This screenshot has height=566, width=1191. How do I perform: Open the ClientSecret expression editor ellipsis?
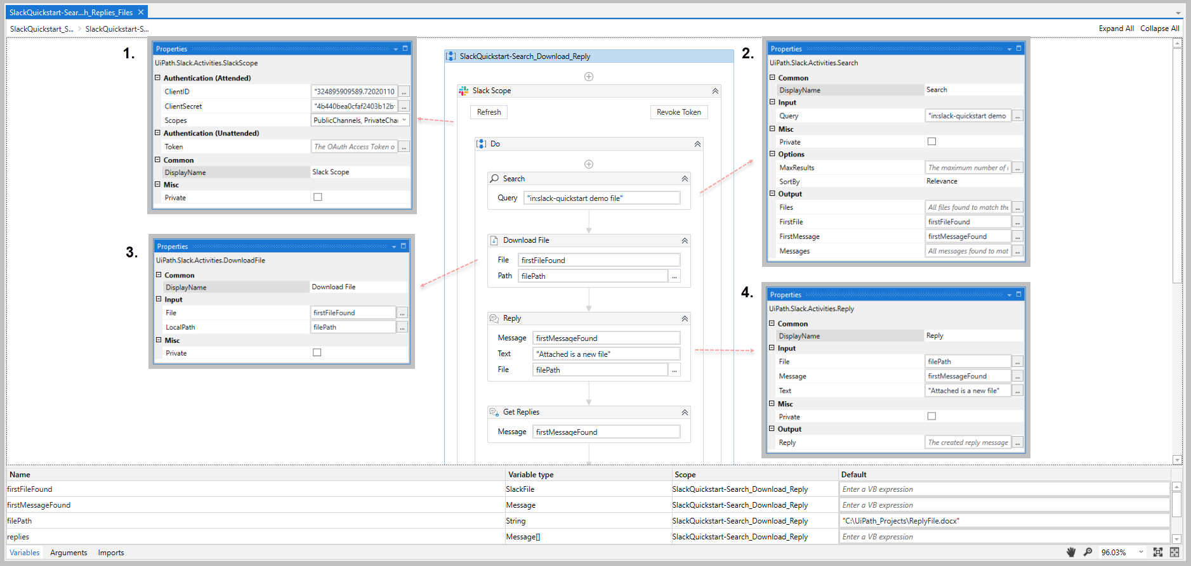tap(404, 106)
